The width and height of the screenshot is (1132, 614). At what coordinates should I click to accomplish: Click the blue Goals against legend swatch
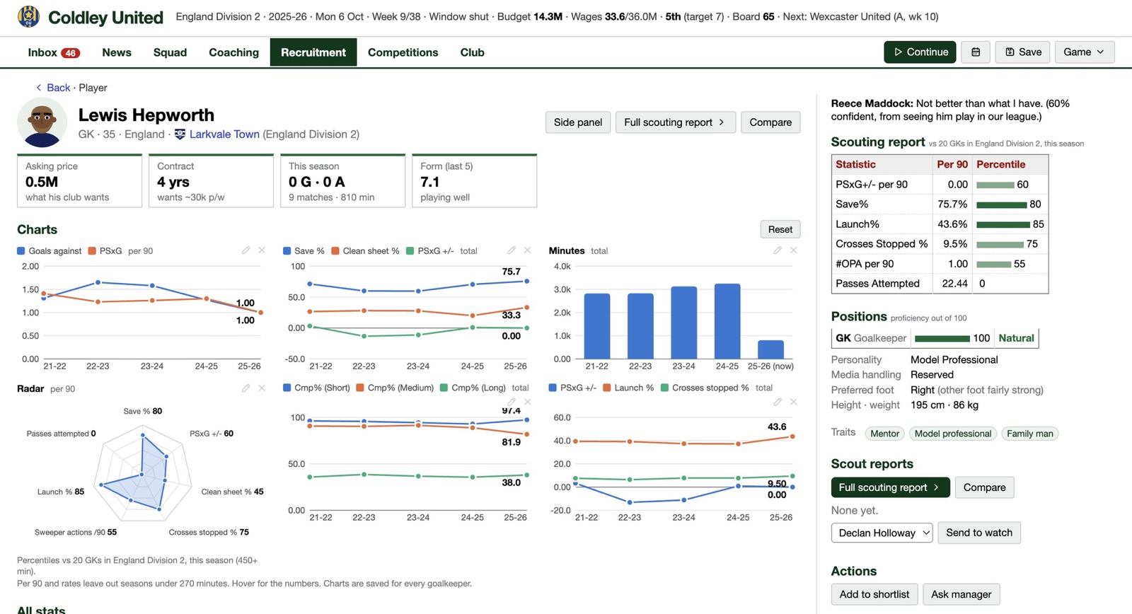pyautogui.click(x=21, y=251)
